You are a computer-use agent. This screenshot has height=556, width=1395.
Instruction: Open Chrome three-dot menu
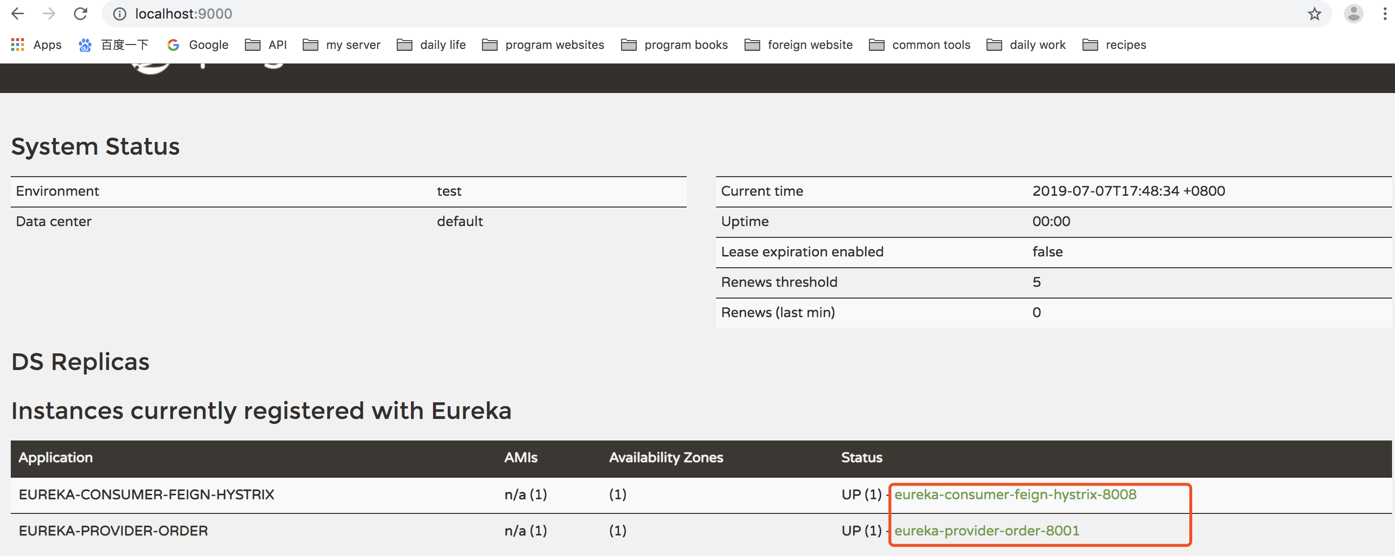click(1385, 14)
